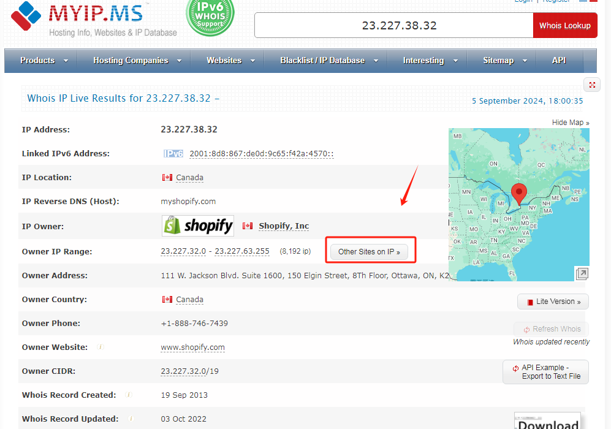Expand the Products dropdown menu
This screenshot has height=429, width=611.
pyautogui.click(x=42, y=61)
